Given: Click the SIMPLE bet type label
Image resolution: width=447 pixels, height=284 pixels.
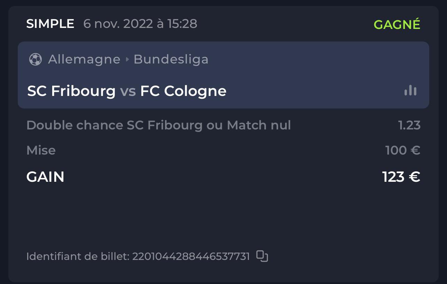Looking at the screenshot, I should (50, 24).
